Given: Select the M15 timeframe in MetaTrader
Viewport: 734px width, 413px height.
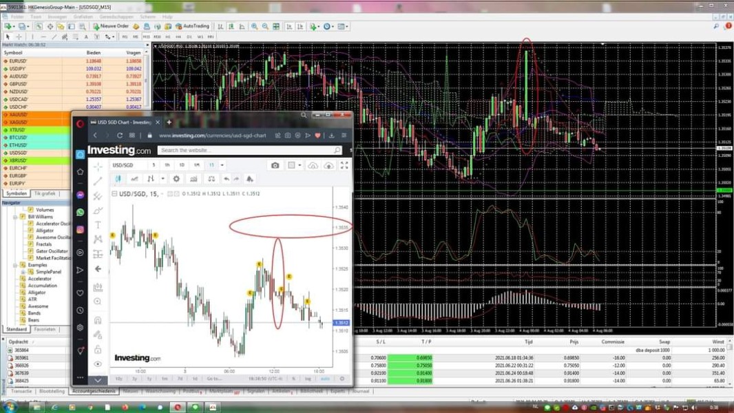Looking at the screenshot, I should [147, 36].
